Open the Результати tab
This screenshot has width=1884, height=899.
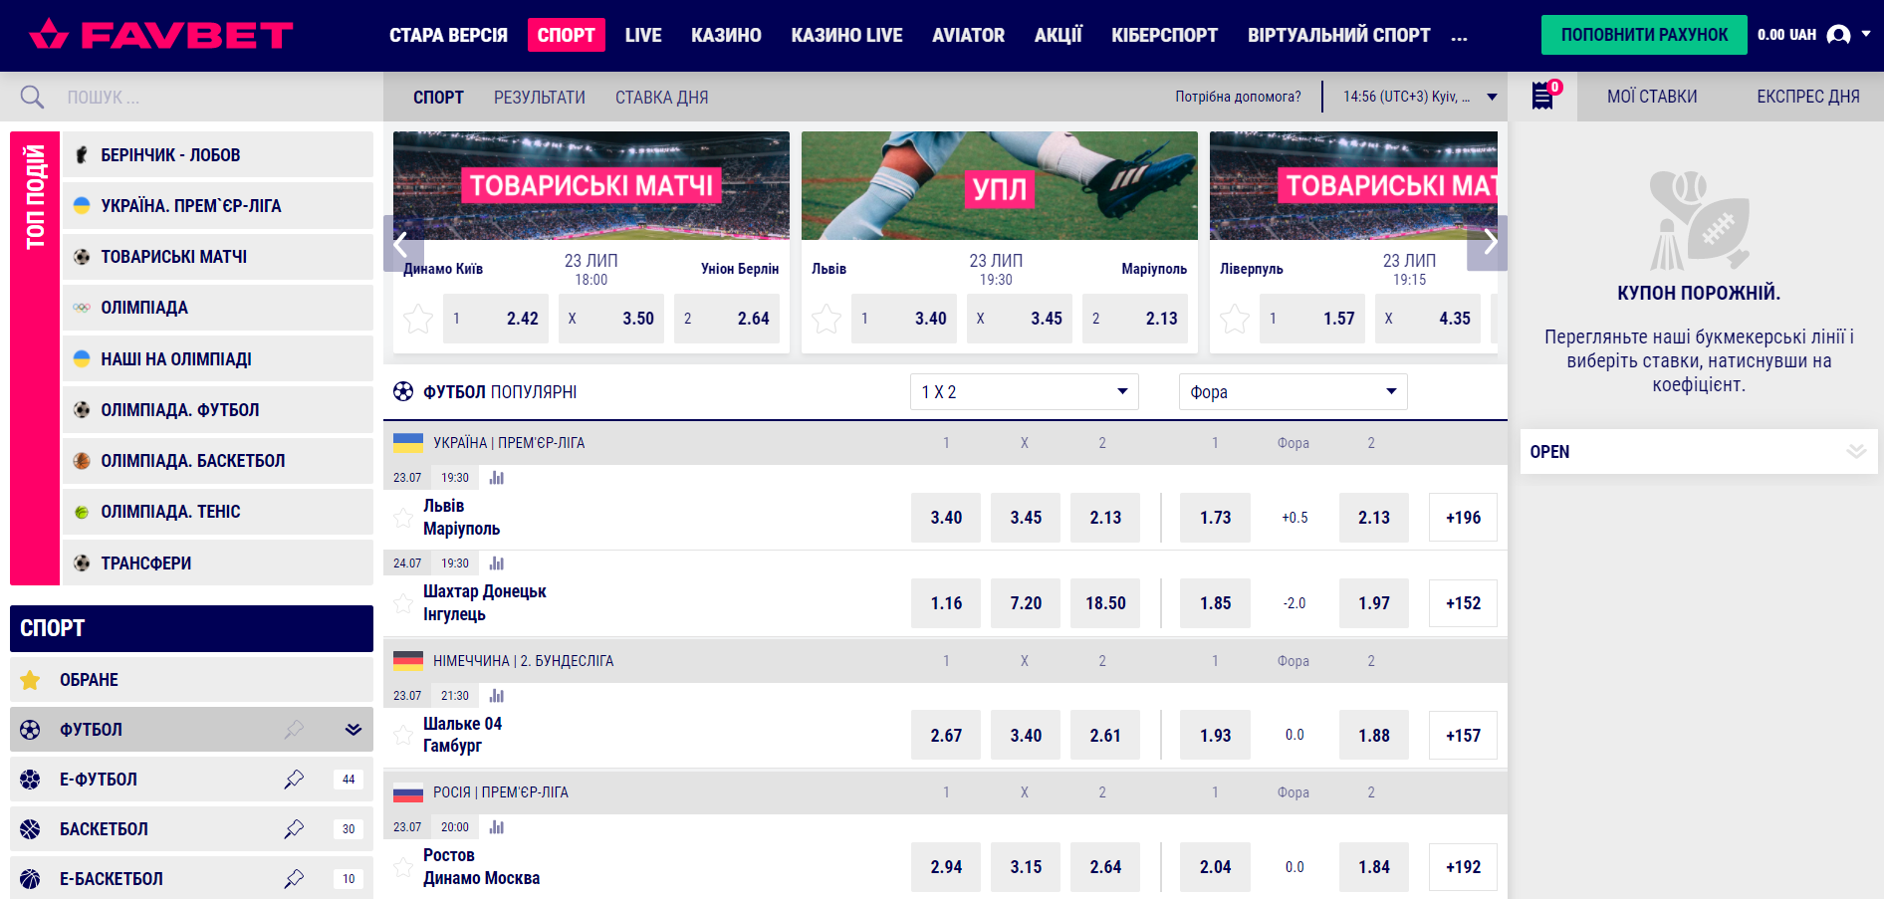point(539,98)
